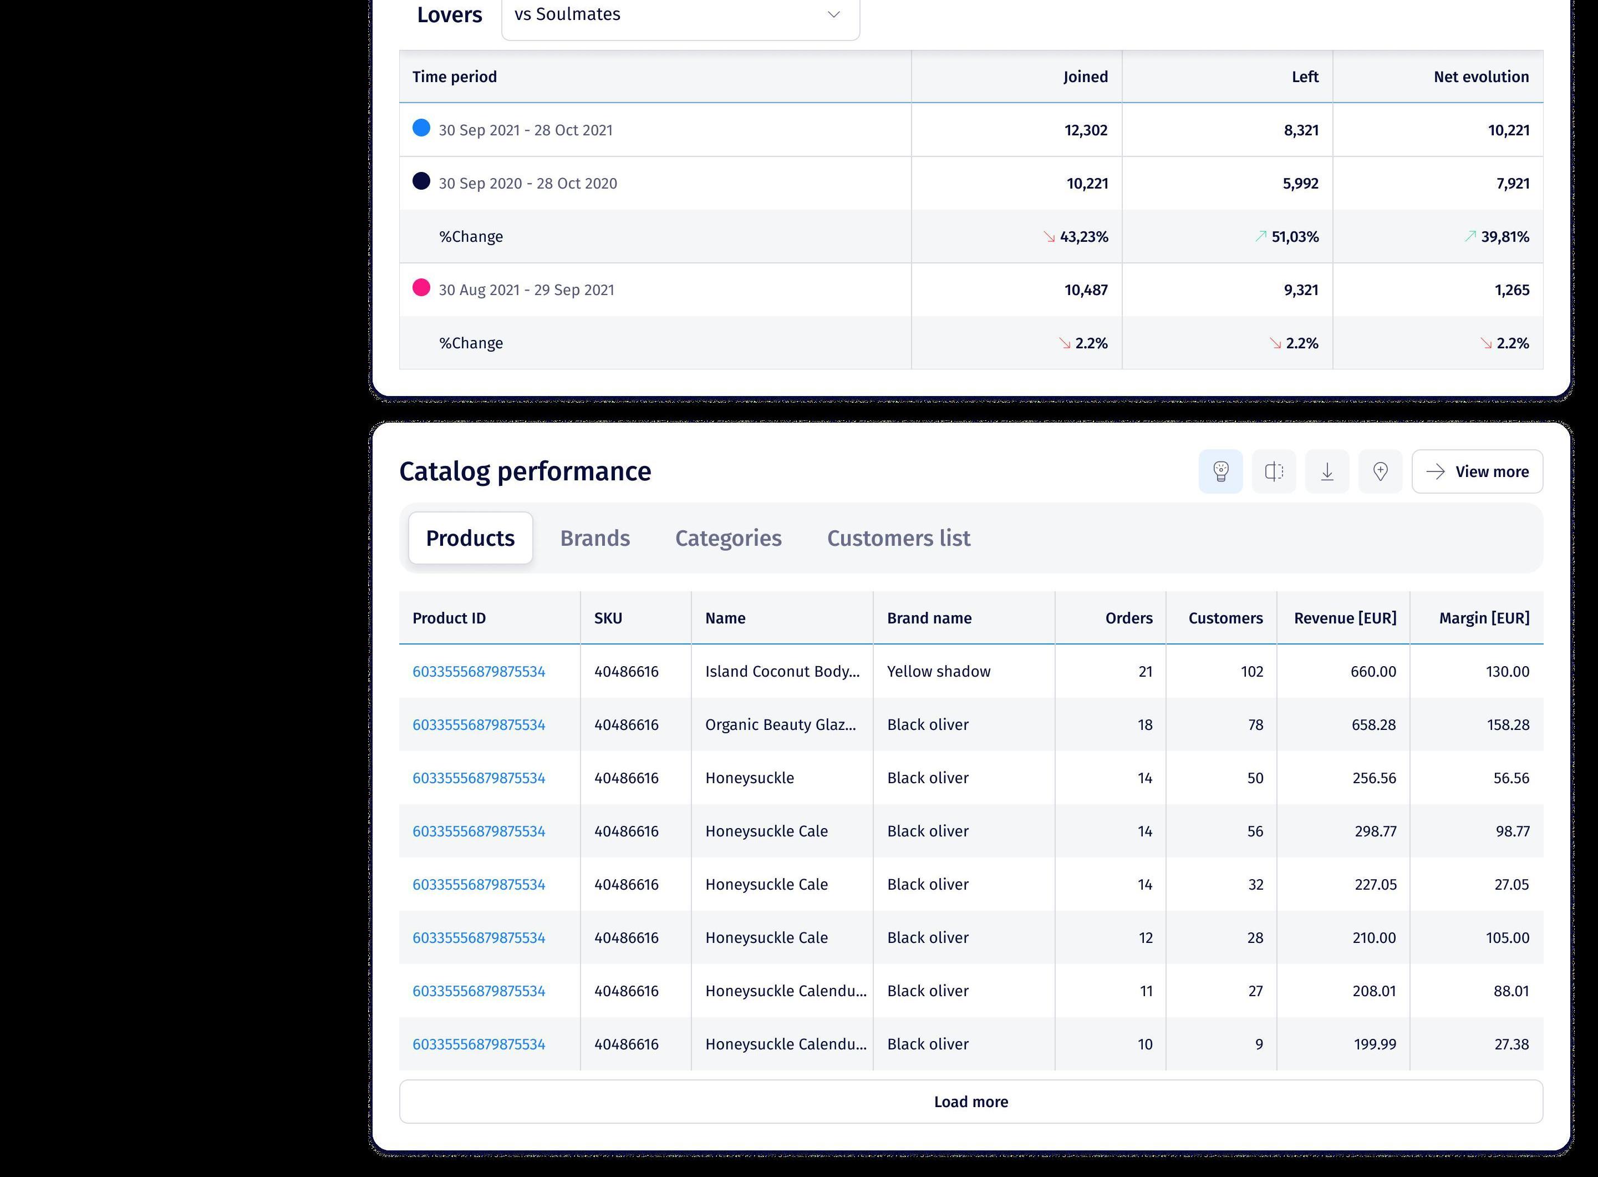Switch to the Categories tab

tap(729, 538)
